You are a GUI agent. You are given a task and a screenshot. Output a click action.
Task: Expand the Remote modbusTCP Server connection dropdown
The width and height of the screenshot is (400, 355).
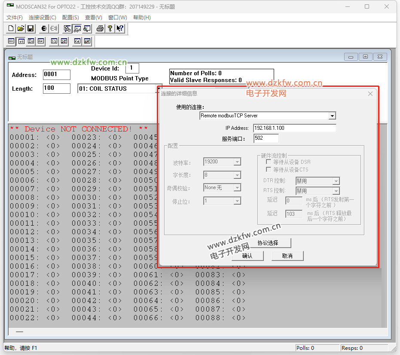[332, 116]
